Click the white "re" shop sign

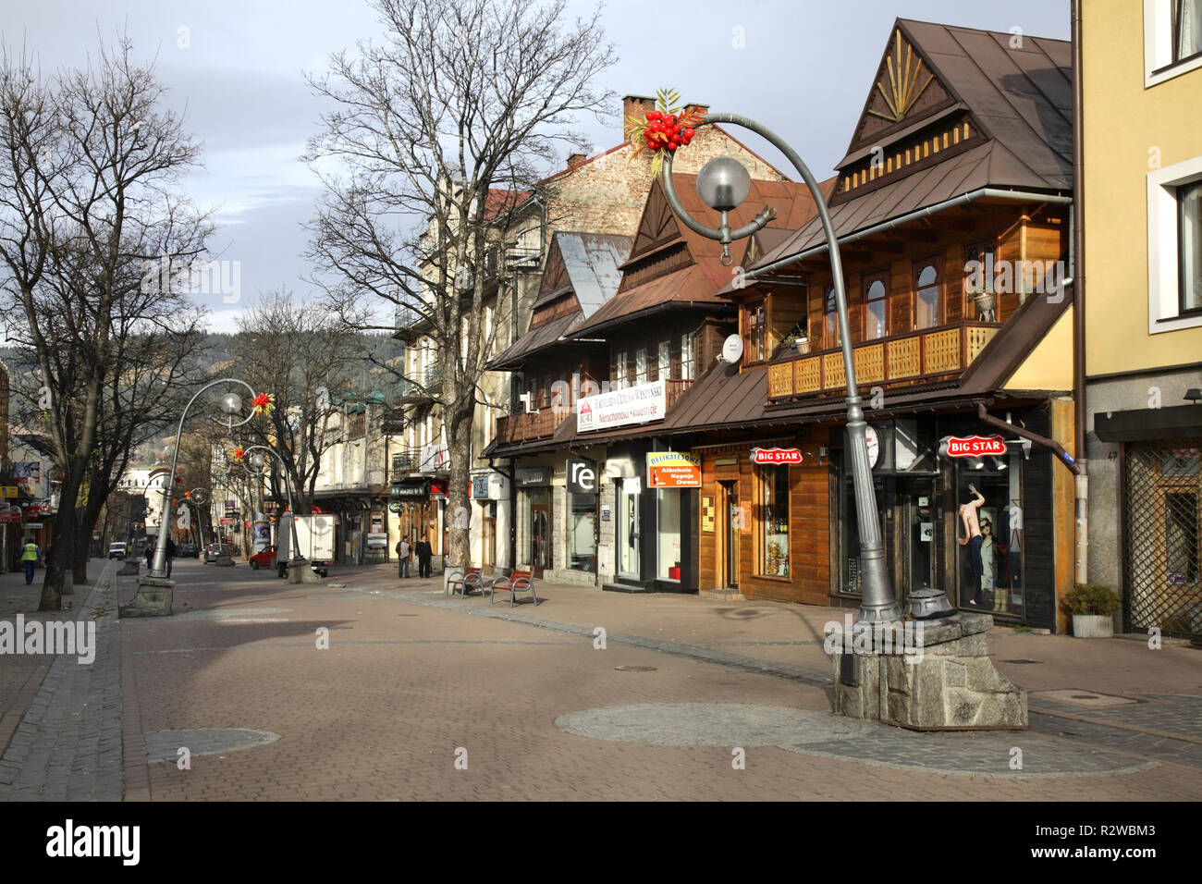click(x=583, y=475)
